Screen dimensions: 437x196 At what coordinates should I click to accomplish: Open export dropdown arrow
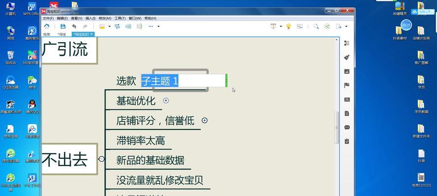pos(346,26)
